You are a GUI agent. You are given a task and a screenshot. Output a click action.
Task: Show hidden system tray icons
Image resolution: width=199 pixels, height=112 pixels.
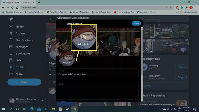[x=161, y=109]
